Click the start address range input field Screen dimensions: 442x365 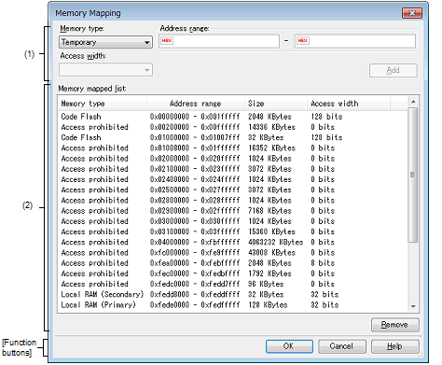(219, 41)
